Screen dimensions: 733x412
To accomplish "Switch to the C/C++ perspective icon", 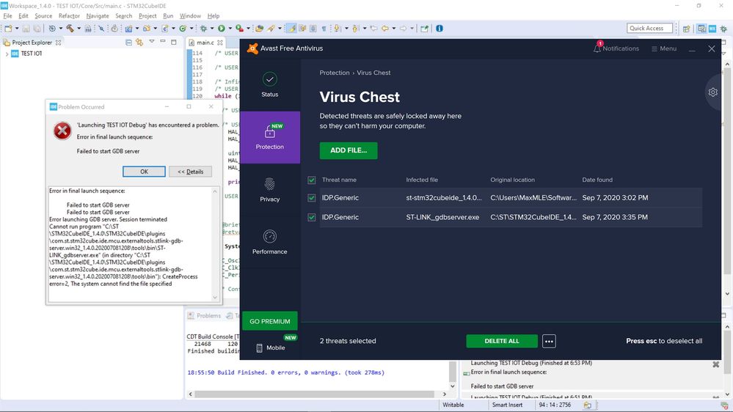I will coord(701,29).
